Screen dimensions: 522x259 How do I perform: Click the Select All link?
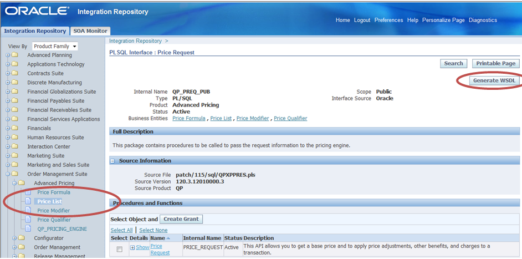(x=121, y=230)
